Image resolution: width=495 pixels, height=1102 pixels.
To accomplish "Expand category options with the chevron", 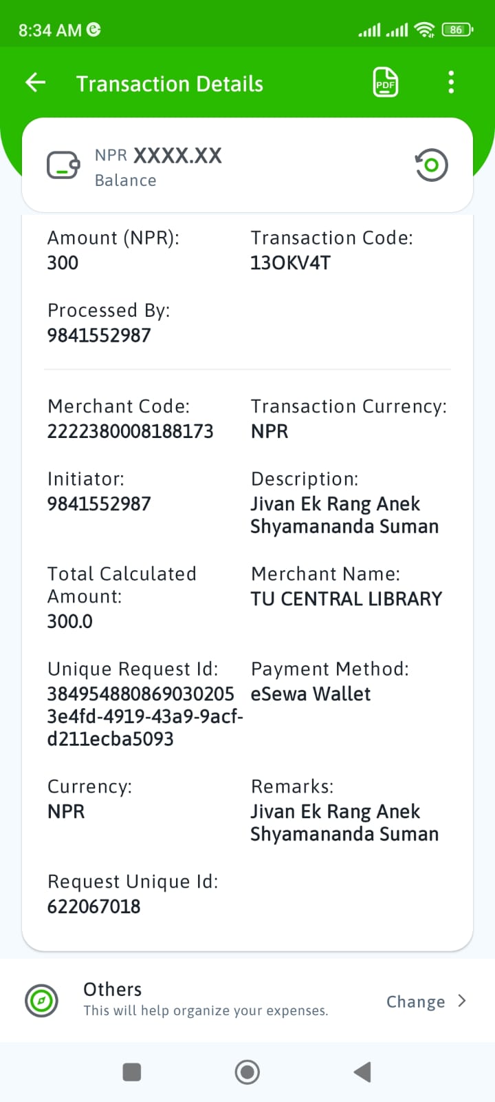I will pyautogui.click(x=462, y=1001).
